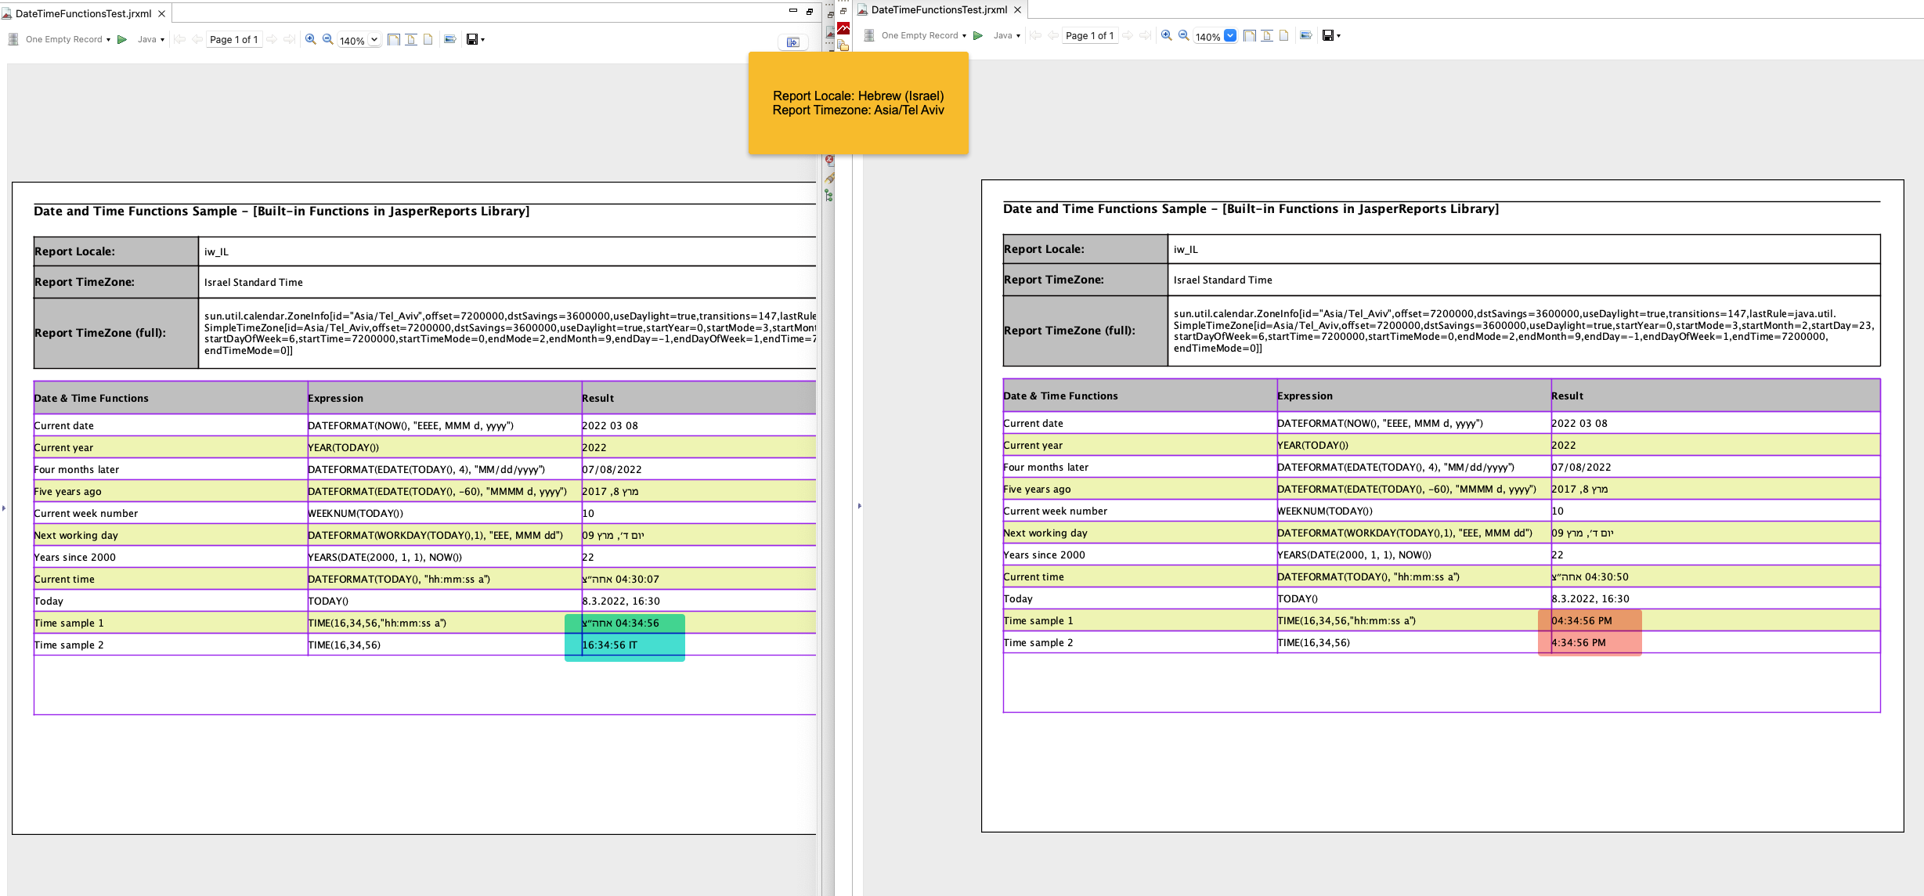This screenshot has height=896, width=1924.
Task: Click export image icon in left toolbar
Action: click(x=449, y=39)
